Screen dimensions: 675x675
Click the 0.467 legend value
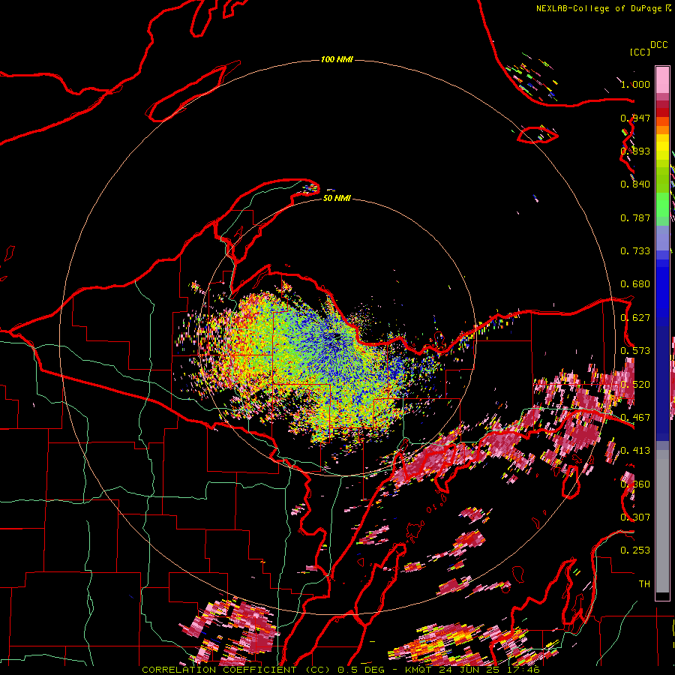[635, 418]
